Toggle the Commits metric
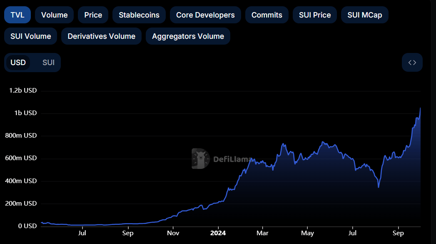 pos(267,15)
